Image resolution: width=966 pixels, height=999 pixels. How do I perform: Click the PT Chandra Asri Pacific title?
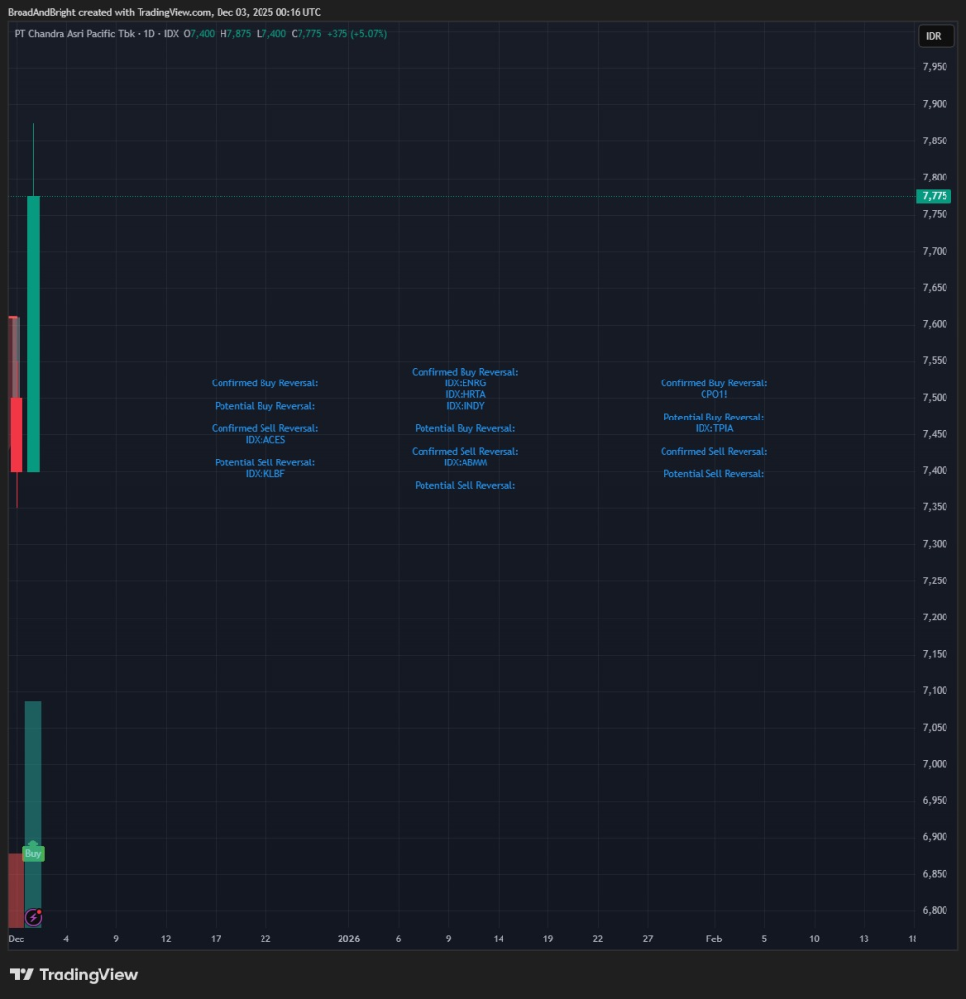pyautogui.click(x=70, y=33)
